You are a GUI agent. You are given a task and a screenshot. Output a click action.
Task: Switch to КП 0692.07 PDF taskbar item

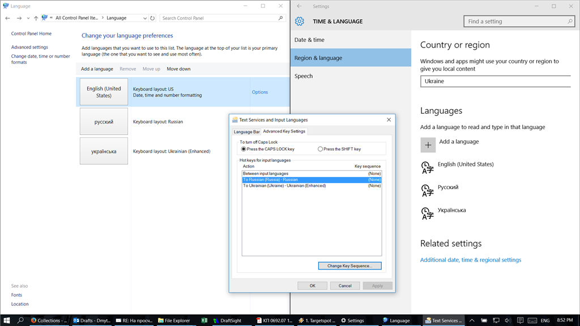[x=275, y=320]
